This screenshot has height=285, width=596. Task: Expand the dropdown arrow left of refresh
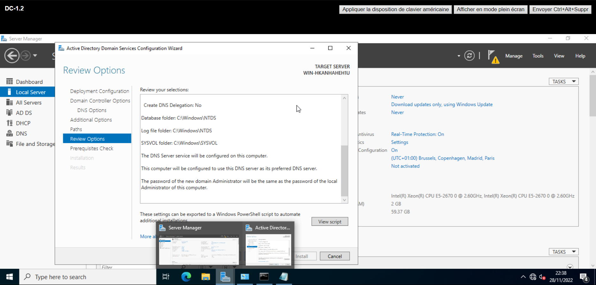point(459,56)
